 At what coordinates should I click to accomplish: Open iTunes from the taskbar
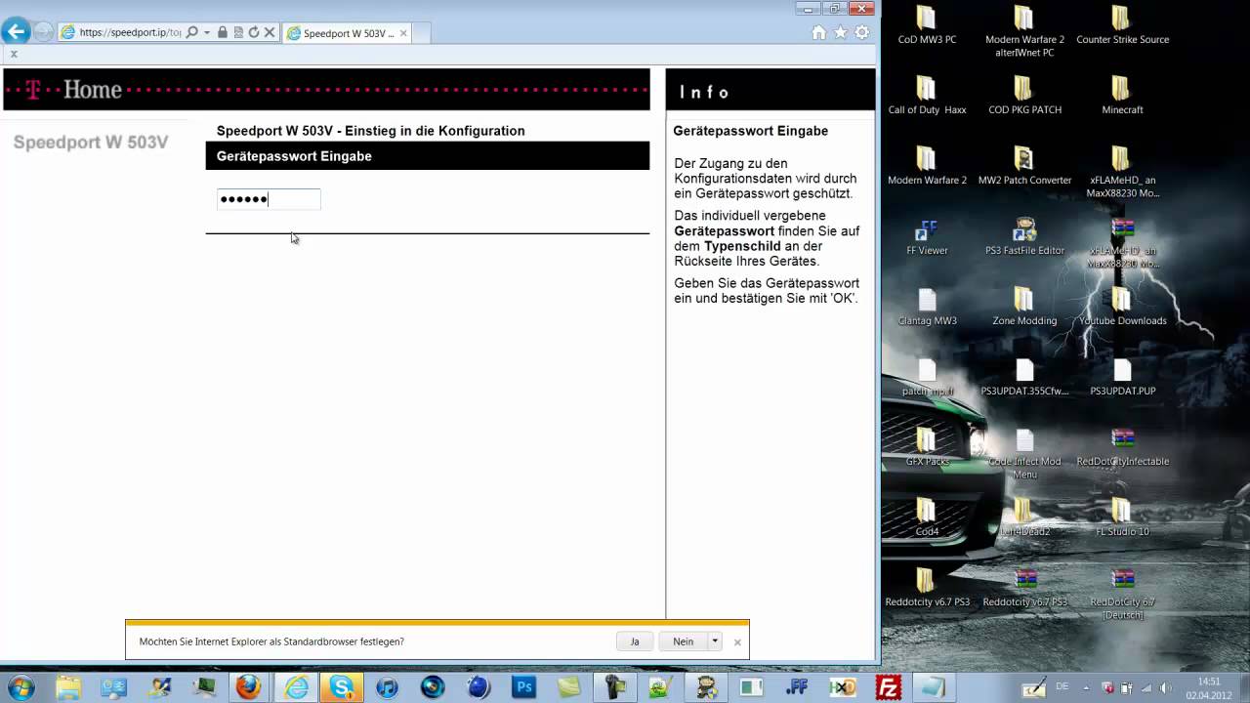(x=388, y=687)
